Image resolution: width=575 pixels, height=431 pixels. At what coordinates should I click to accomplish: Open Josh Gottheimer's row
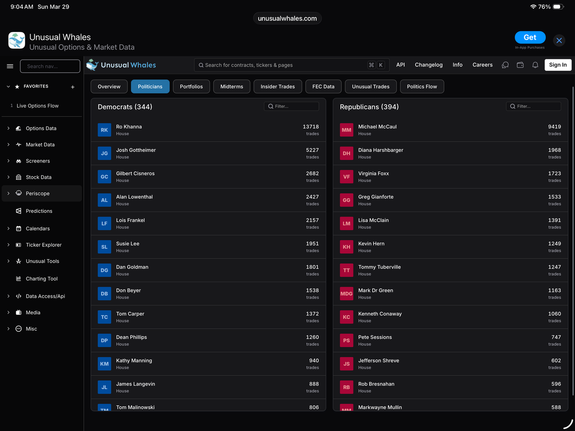point(208,154)
